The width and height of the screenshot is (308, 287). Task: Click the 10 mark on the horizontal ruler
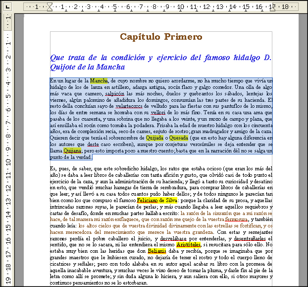tap(181, 7)
